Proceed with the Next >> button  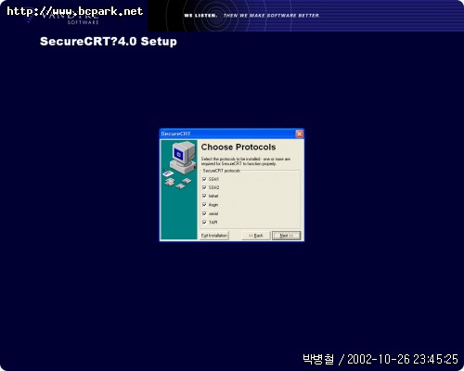(287, 236)
